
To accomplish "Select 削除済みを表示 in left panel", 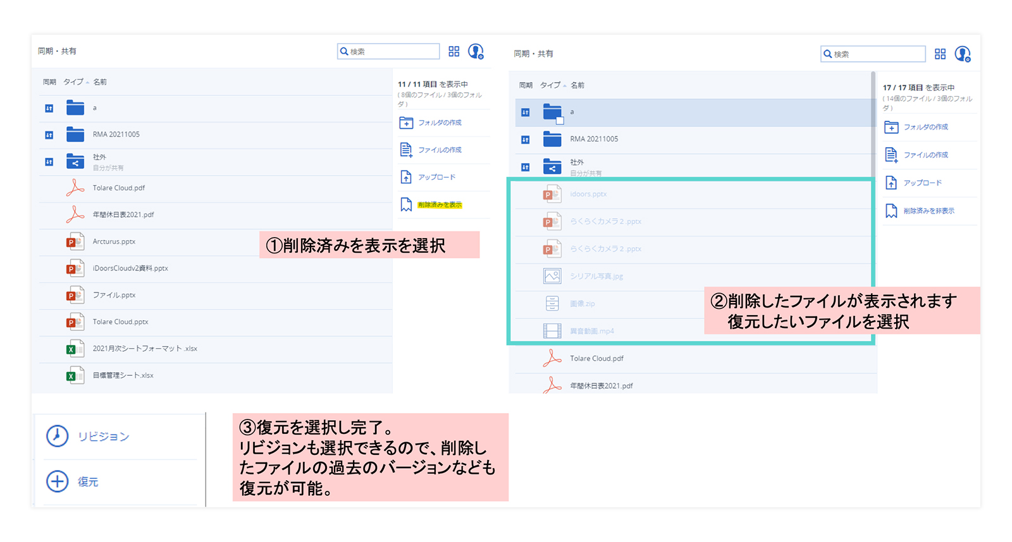I will point(440,205).
